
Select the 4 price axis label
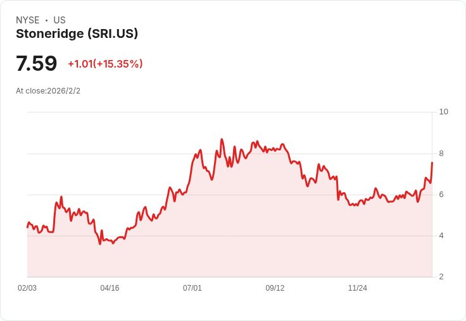pos(441,236)
